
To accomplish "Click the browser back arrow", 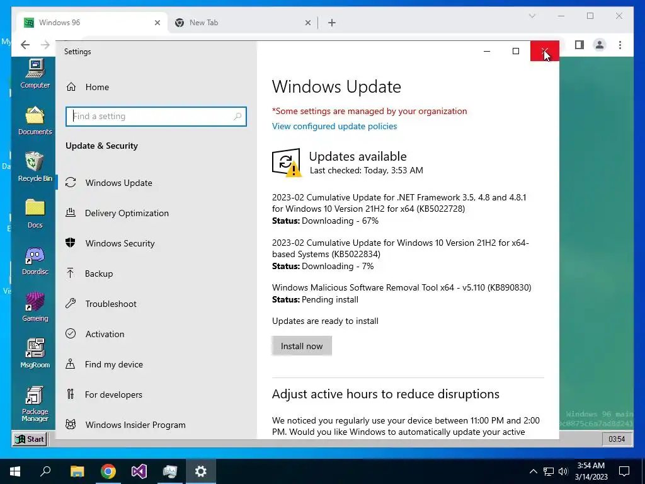I will pos(25,45).
